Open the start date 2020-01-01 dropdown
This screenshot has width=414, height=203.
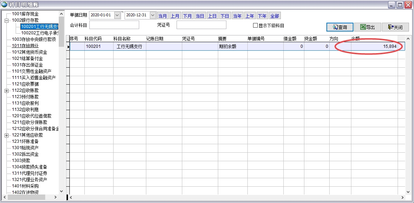tap(117, 15)
